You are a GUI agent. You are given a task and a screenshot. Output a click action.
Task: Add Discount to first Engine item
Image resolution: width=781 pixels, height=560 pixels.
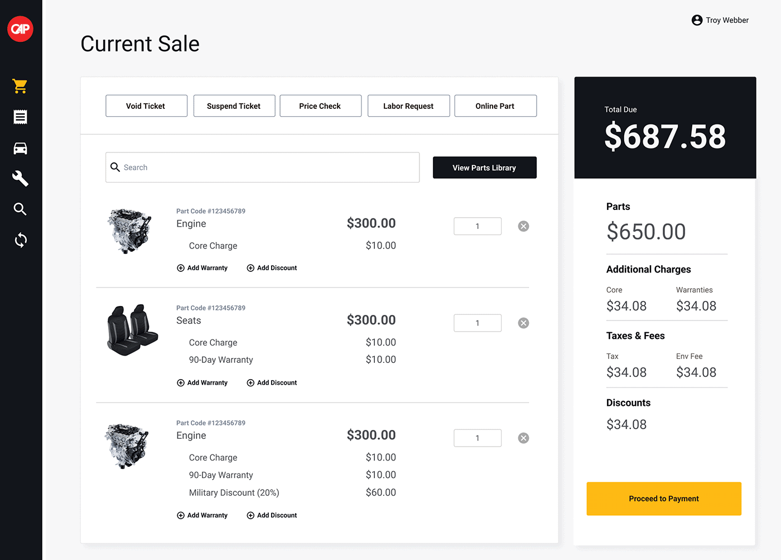pos(272,268)
